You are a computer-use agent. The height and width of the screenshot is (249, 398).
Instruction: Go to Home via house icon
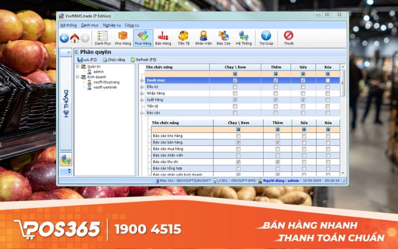coord(75,38)
